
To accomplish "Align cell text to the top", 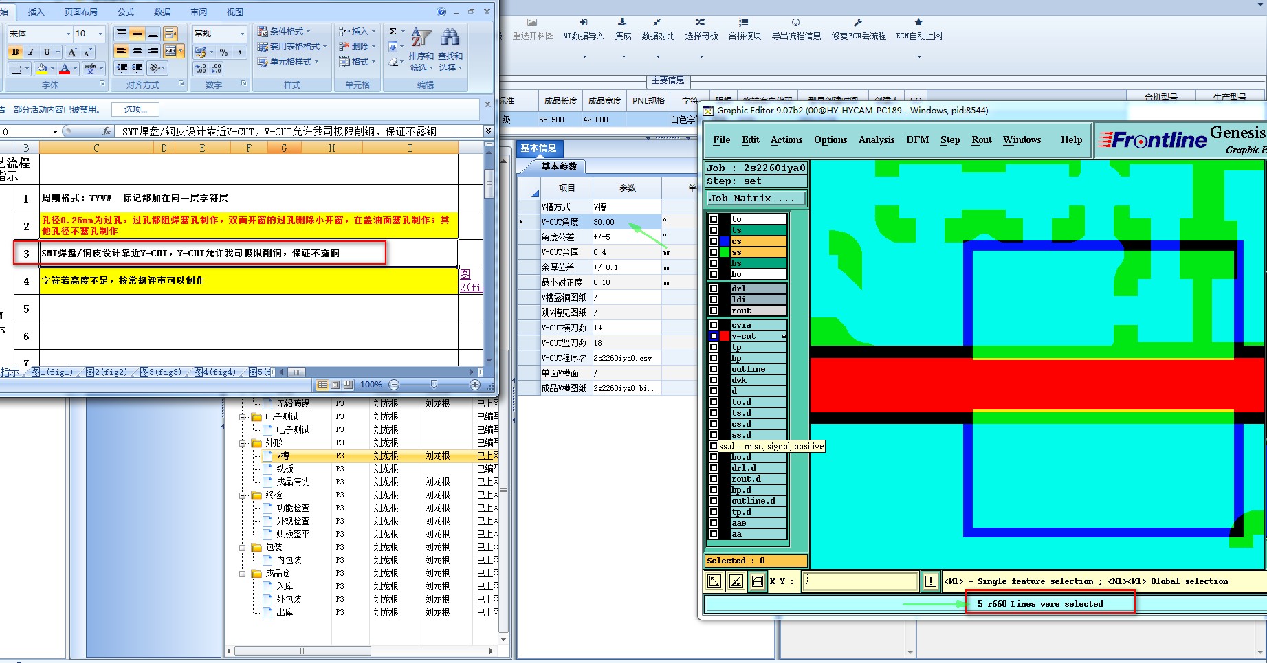I will [122, 34].
